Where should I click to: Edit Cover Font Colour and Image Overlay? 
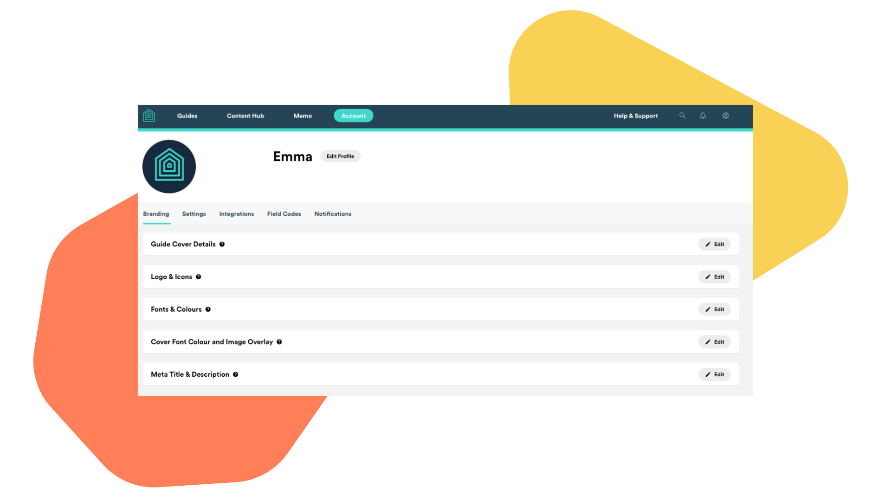pos(715,342)
